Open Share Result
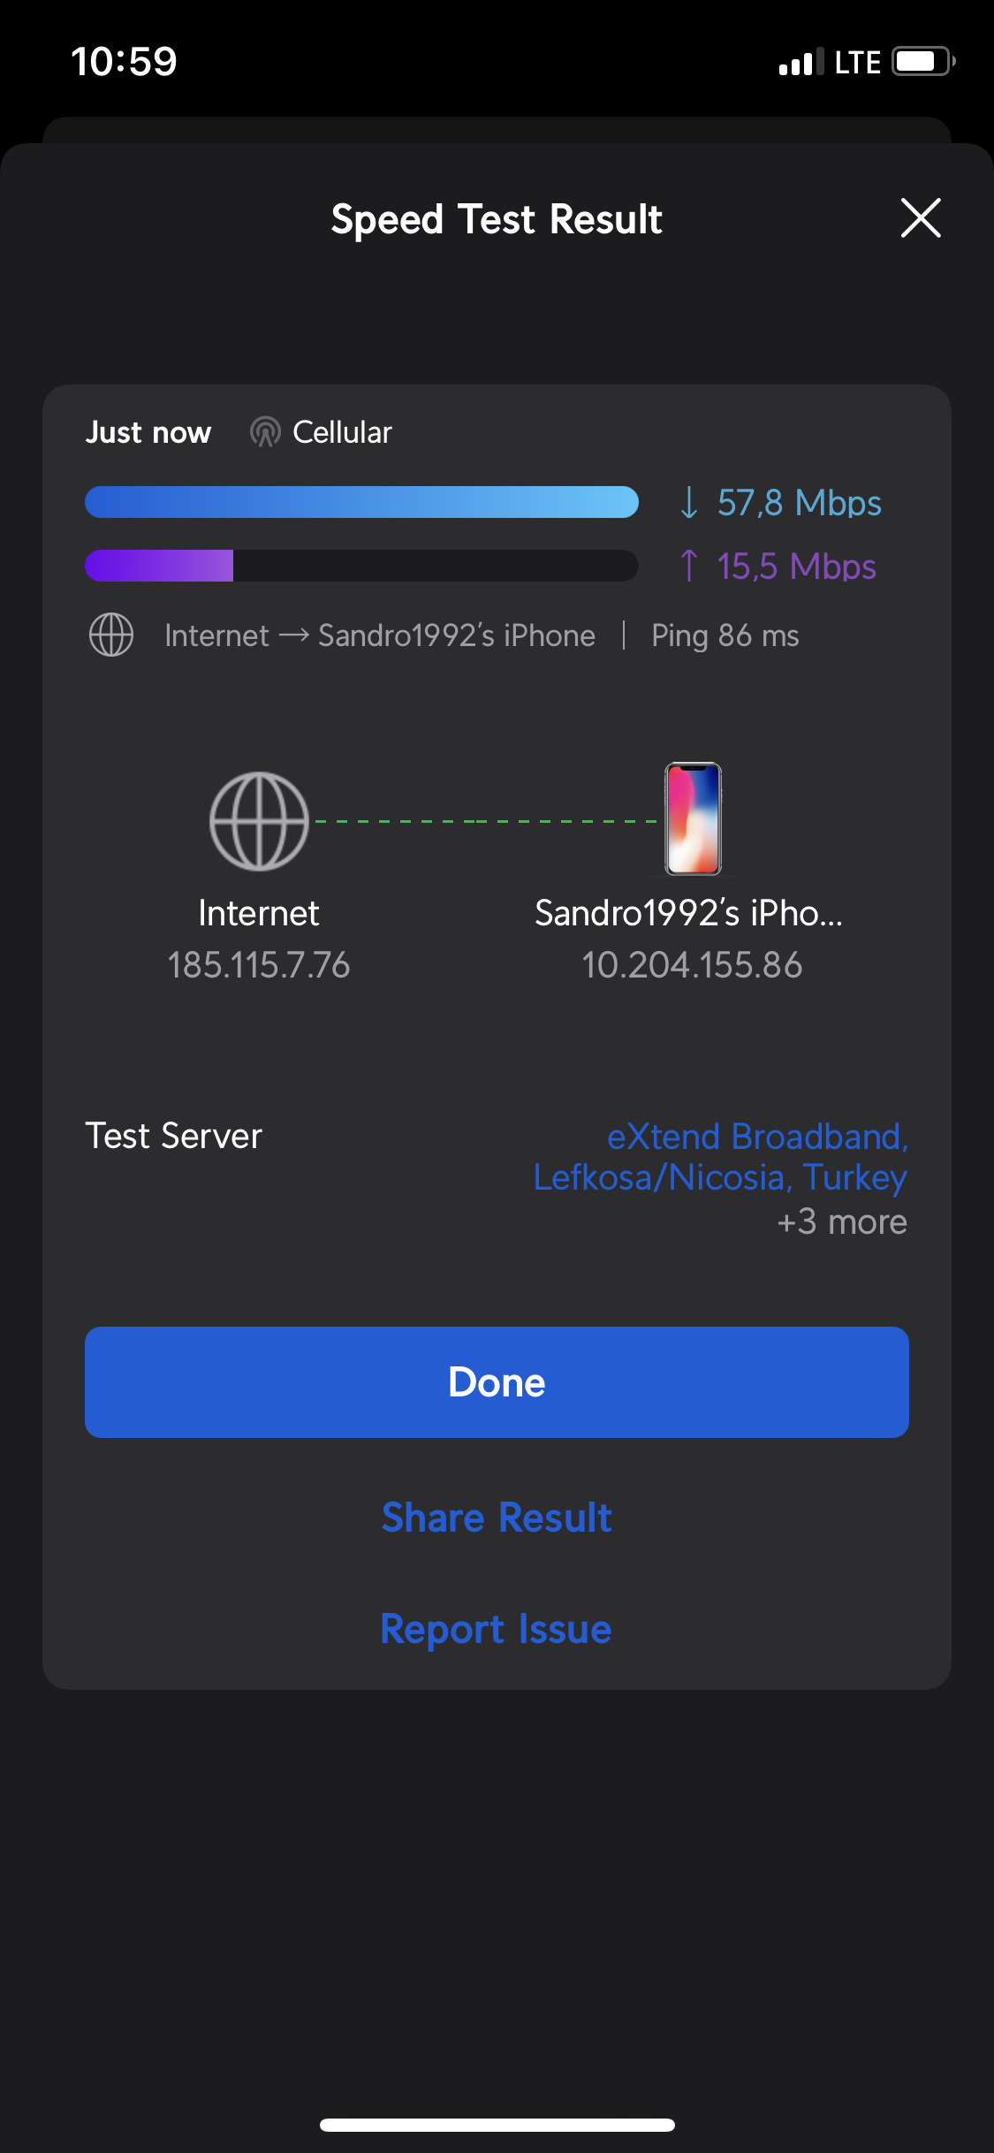 (497, 1518)
